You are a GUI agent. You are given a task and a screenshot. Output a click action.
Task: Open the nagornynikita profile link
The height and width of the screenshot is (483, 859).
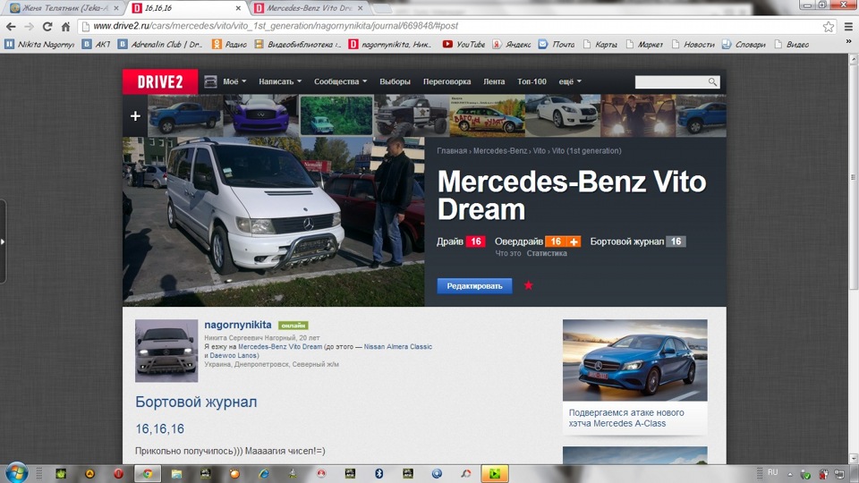(238, 325)
